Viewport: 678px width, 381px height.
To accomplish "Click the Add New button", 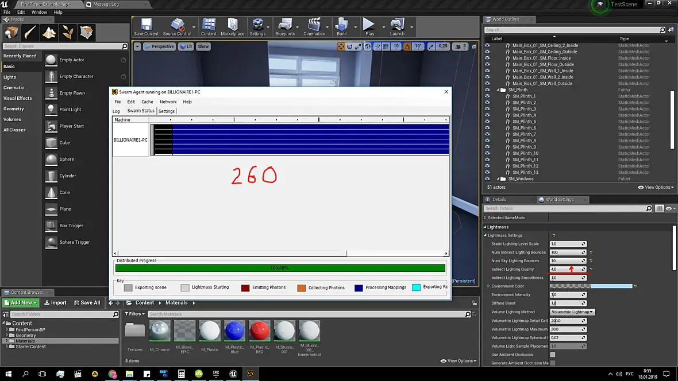I will [x=20, y=303].
